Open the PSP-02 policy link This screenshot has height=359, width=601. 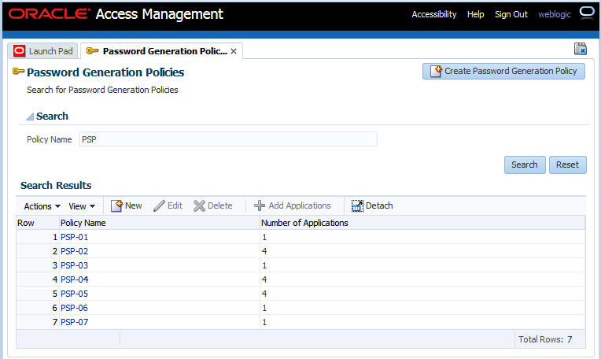pyautogui.click(x=75, y=251)
